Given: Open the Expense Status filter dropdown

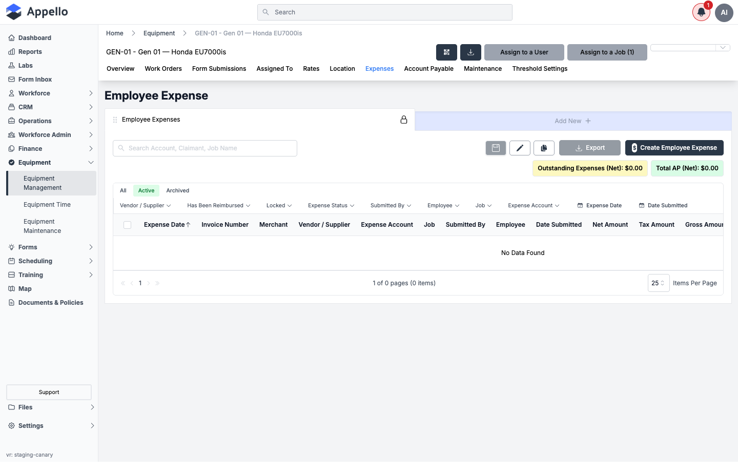Looking at the screenshot, I should 331,206.
